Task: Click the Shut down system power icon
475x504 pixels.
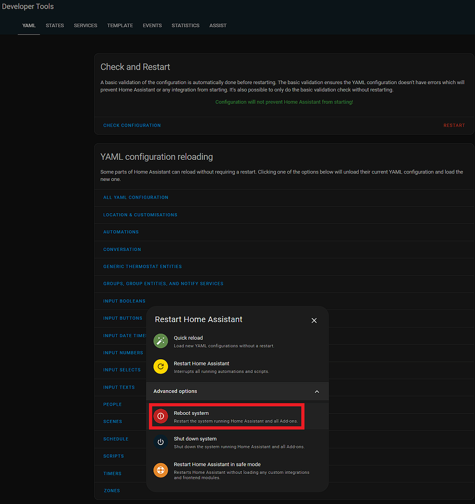Action: 161,442
